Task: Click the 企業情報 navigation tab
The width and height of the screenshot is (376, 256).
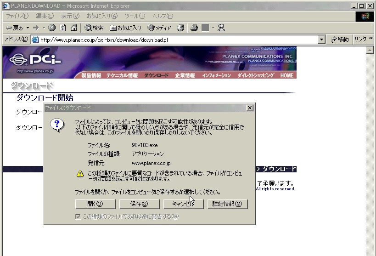Action: click(185, 75)
